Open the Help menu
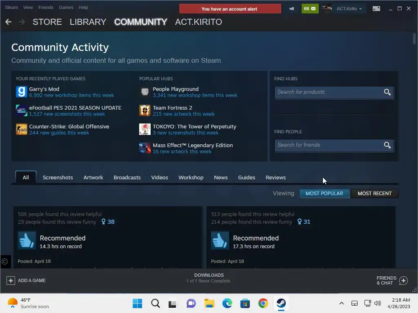The height and width of the screenshot is (313, 418). (83, 7)
